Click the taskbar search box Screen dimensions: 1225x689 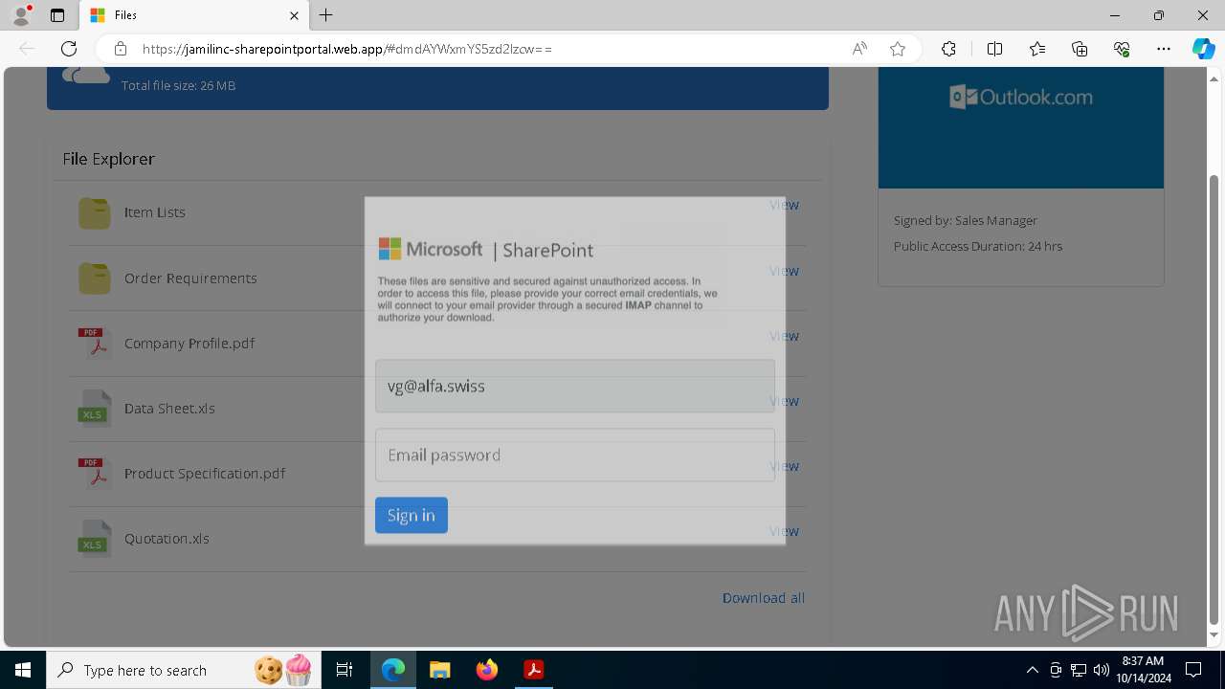184,670
